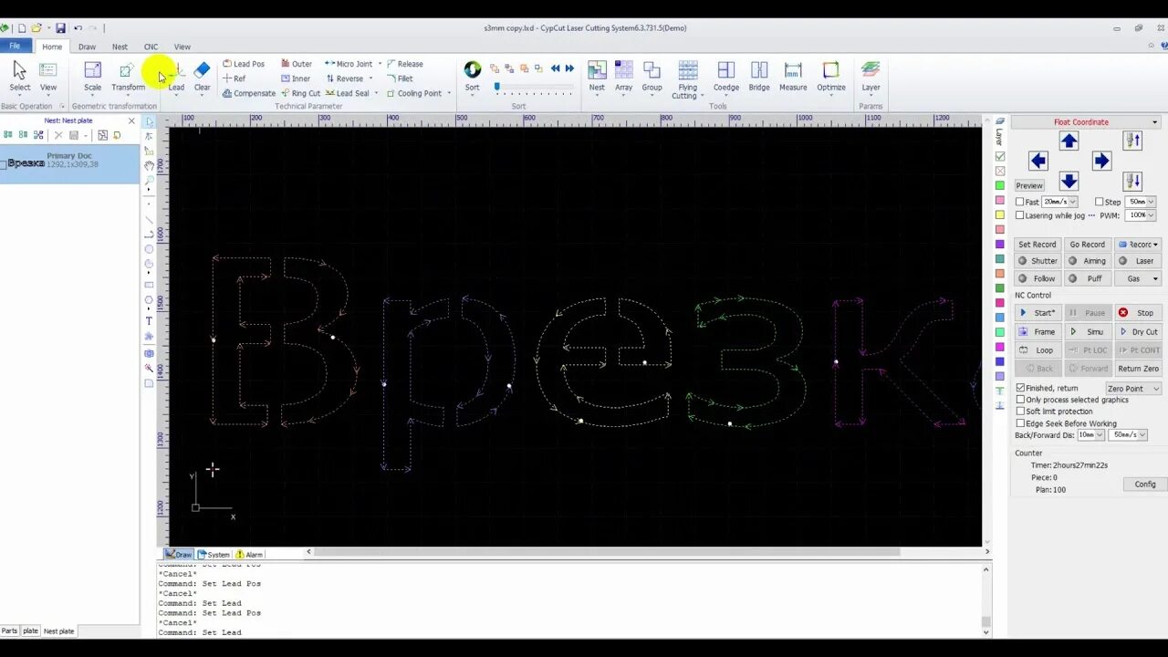
Task: Click the Group tool
Action: (652, 77)
